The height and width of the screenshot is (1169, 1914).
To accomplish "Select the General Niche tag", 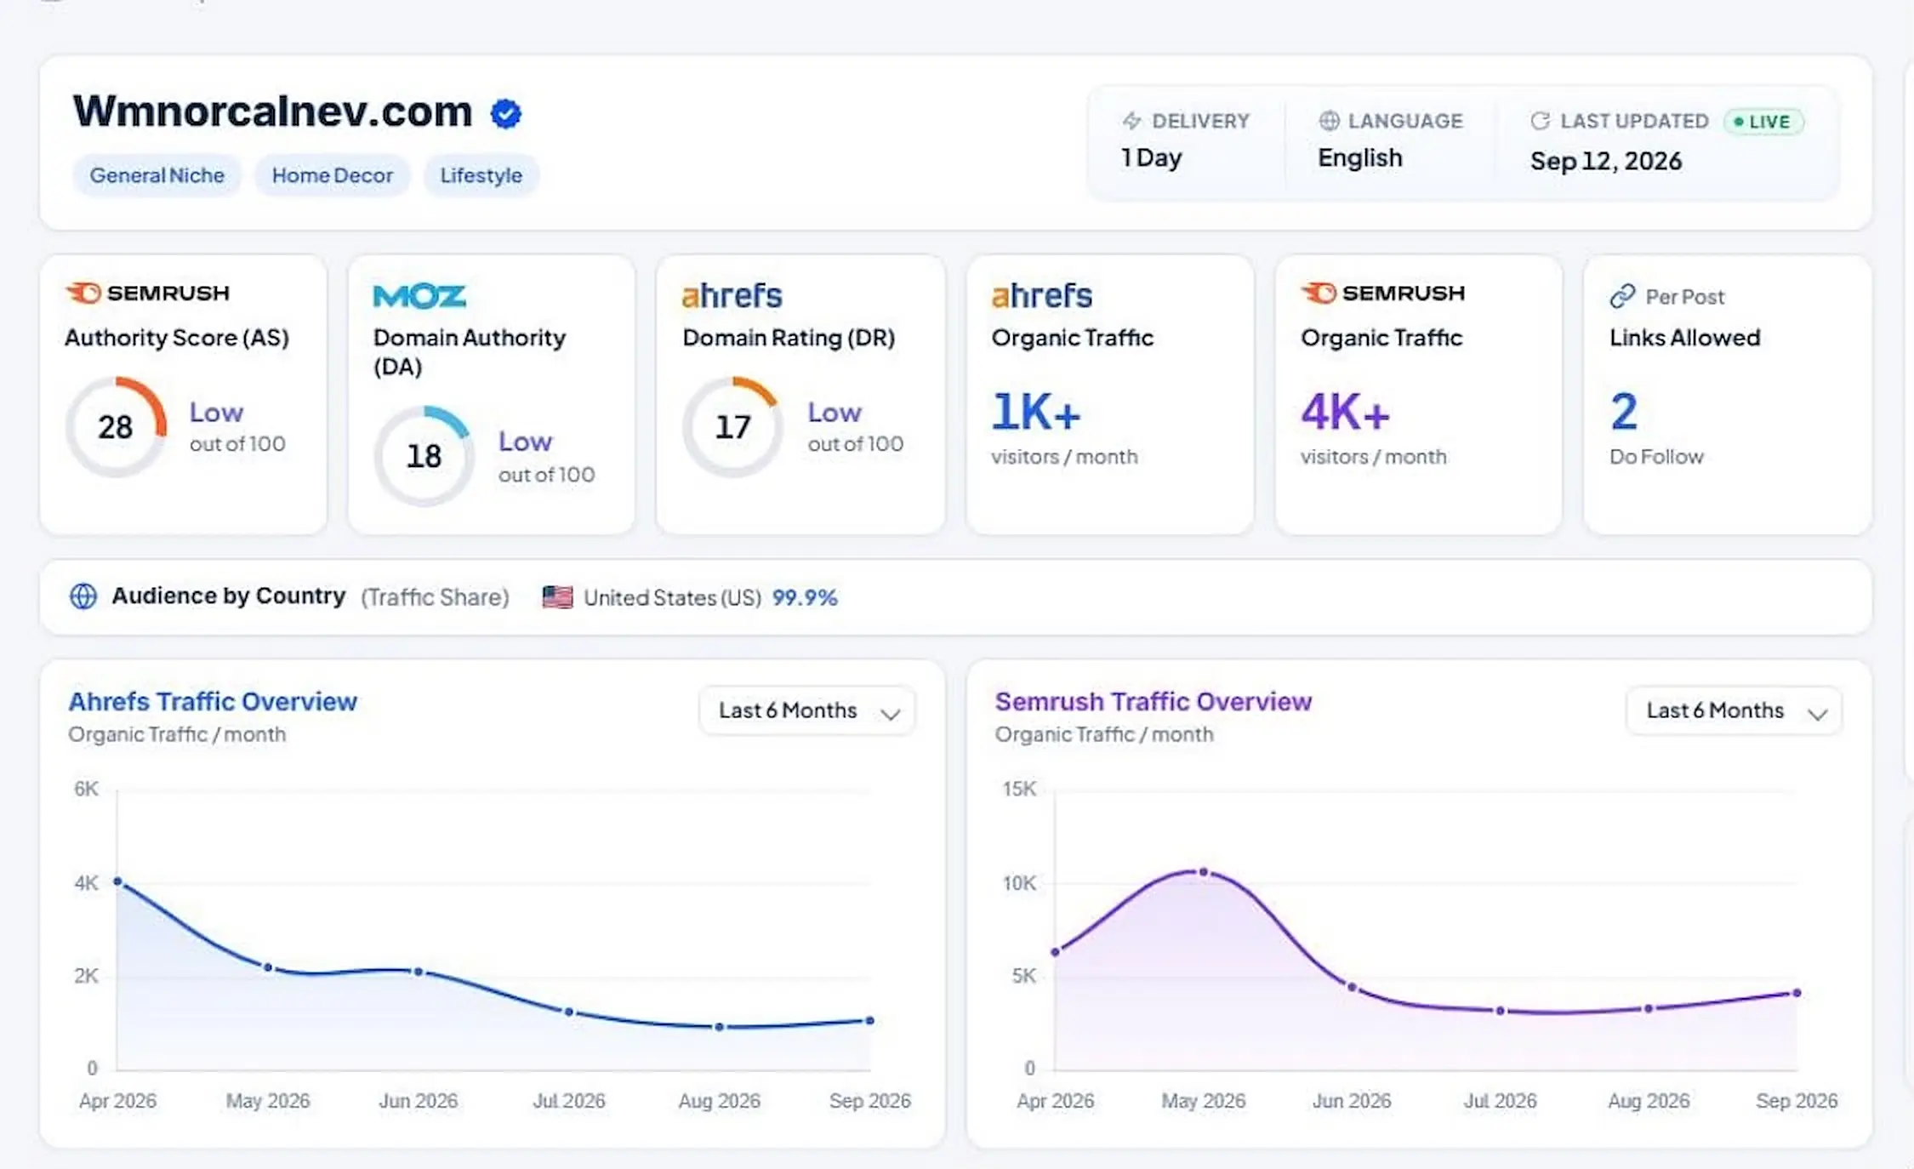I will 157,175.
